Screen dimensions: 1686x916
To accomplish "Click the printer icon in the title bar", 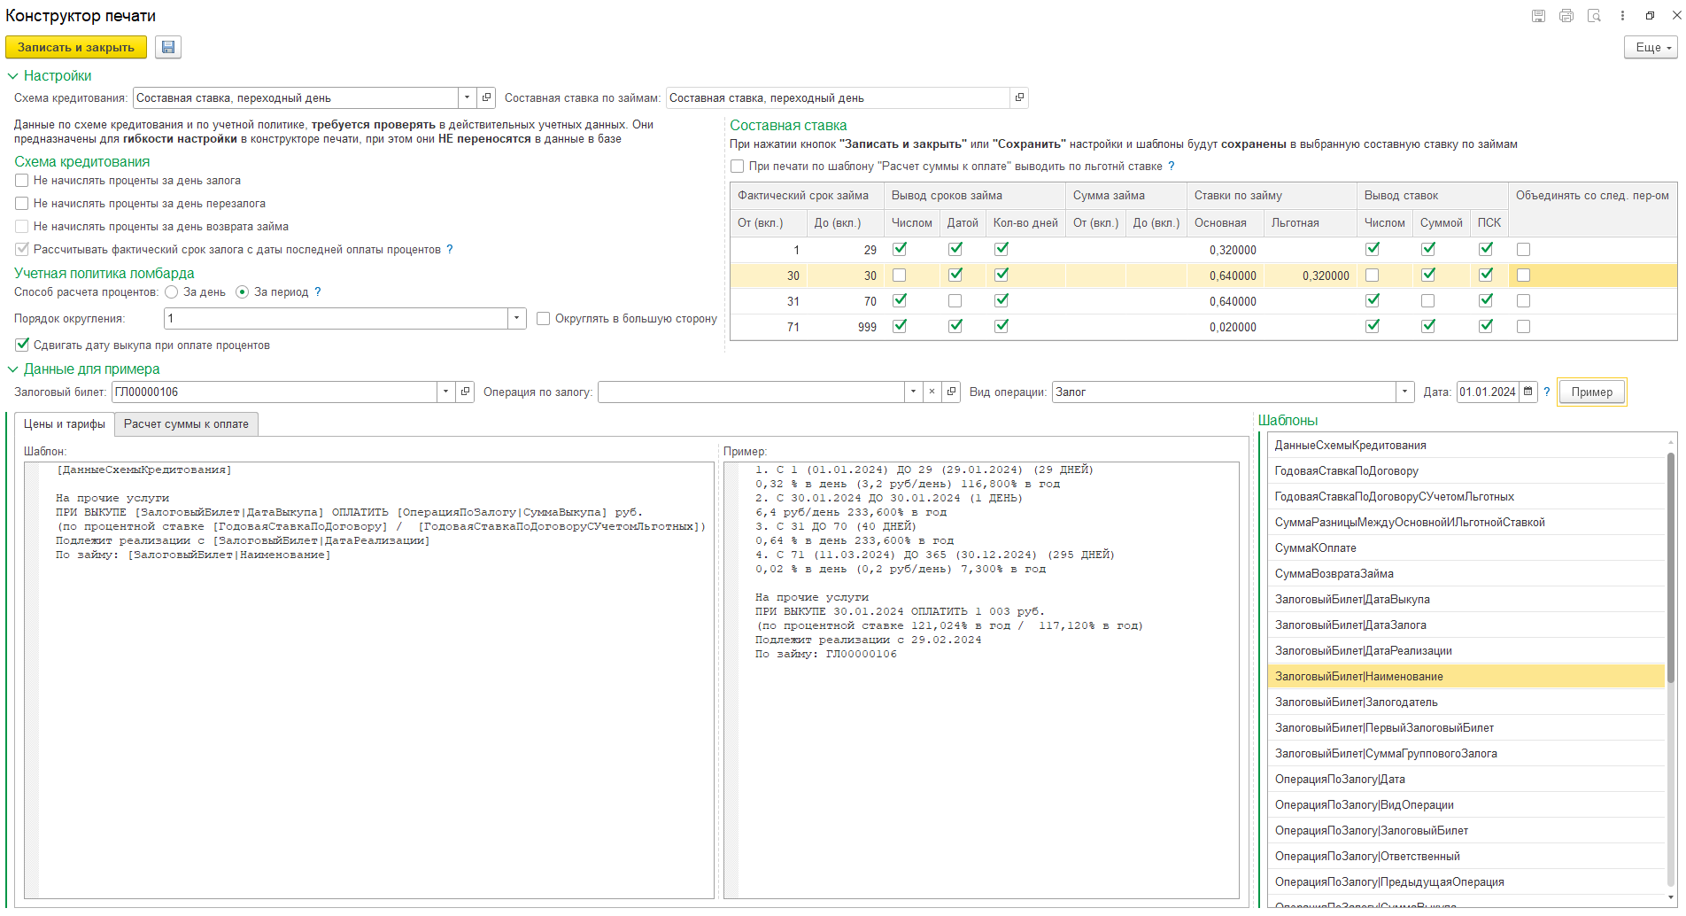I will (1566, 16).
